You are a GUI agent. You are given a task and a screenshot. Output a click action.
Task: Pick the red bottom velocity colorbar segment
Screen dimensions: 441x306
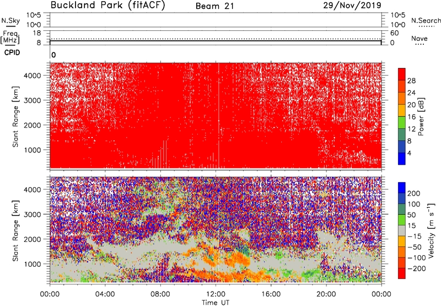[402, 273]
